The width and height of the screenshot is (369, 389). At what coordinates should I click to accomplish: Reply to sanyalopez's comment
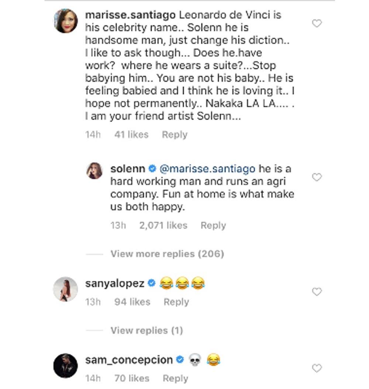click(x=176, y=302)
